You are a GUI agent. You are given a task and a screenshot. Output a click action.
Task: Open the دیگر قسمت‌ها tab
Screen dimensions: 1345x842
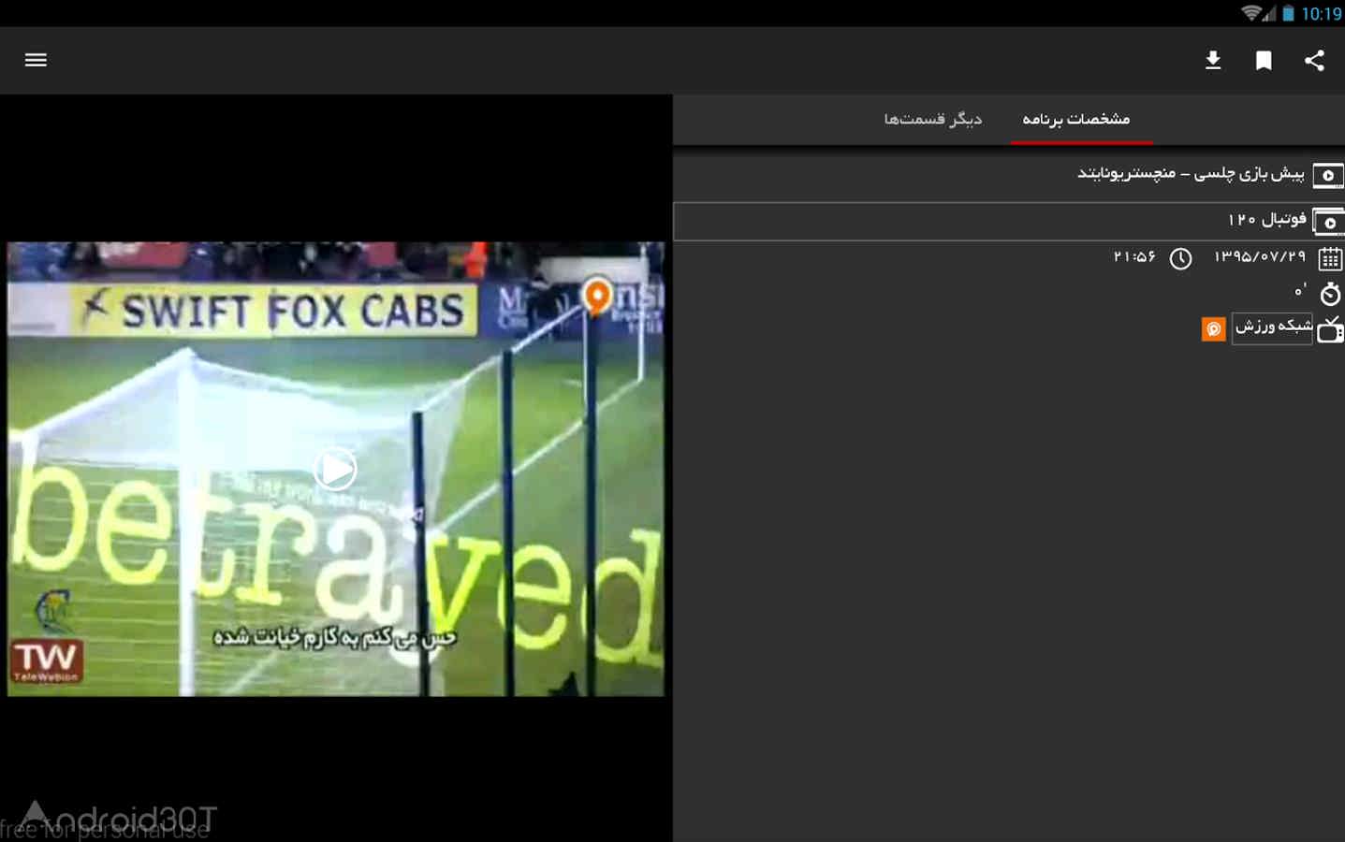coord(933,119)
